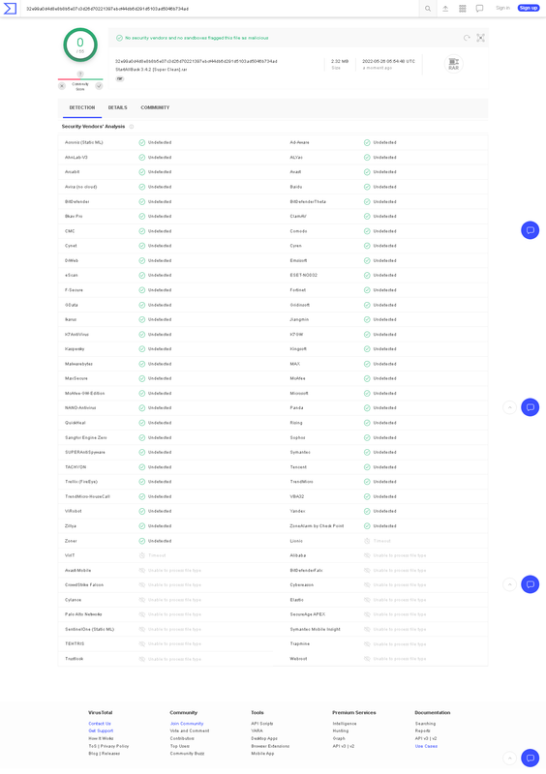Open API Scripts footer link
Image resolution: width=546 pixels, height=774 pixels.
[262, 723]
